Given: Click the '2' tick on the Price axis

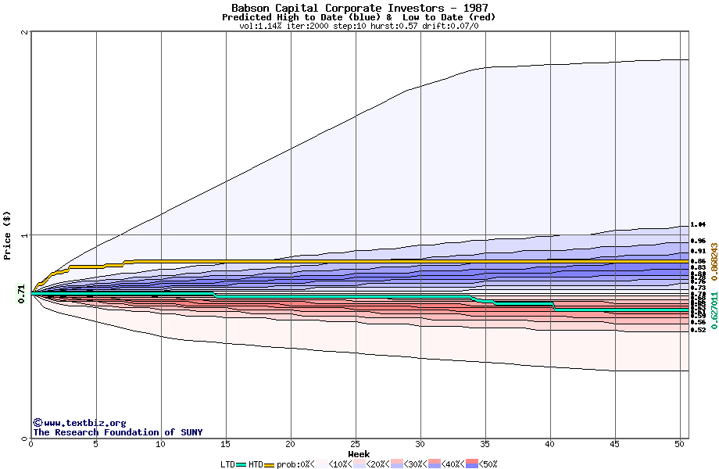Looking at the screenshot, I should 25,32.
